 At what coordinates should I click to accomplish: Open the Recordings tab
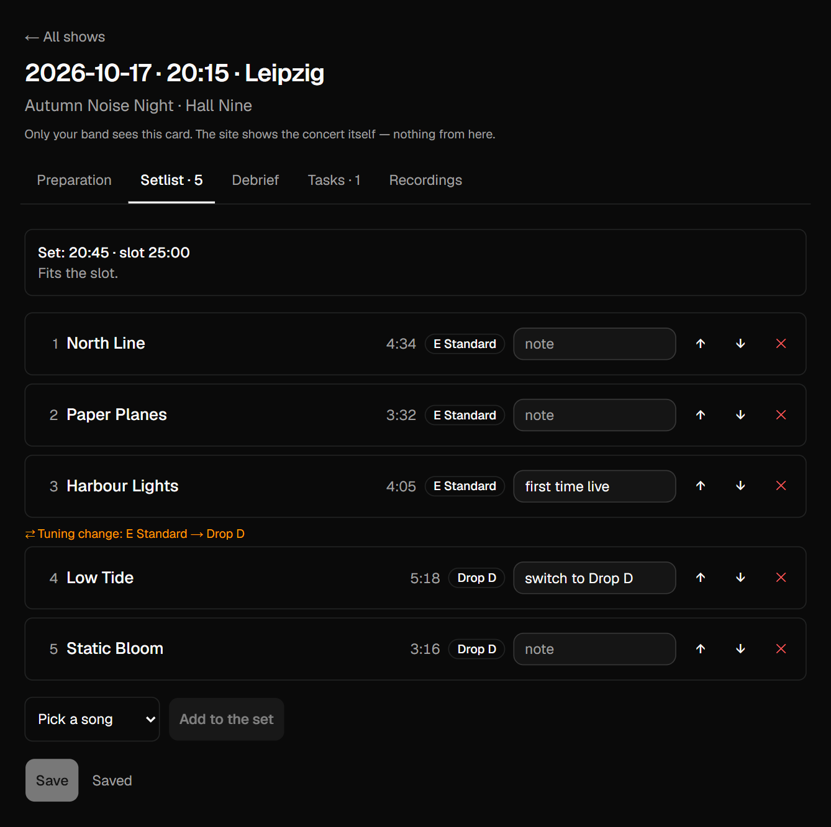click(425, 180)
